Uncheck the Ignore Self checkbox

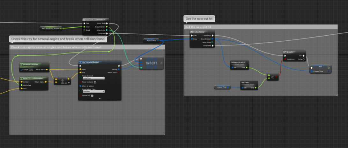point(93,95)
